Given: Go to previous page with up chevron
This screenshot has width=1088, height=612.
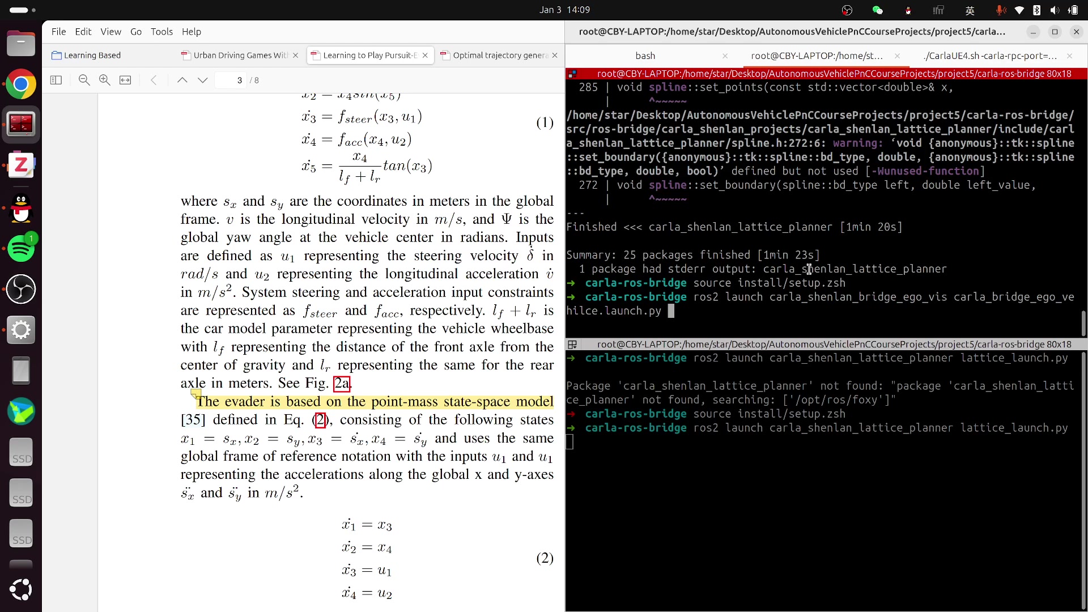Looking at the screenshot, I should [x=182, y=80].
